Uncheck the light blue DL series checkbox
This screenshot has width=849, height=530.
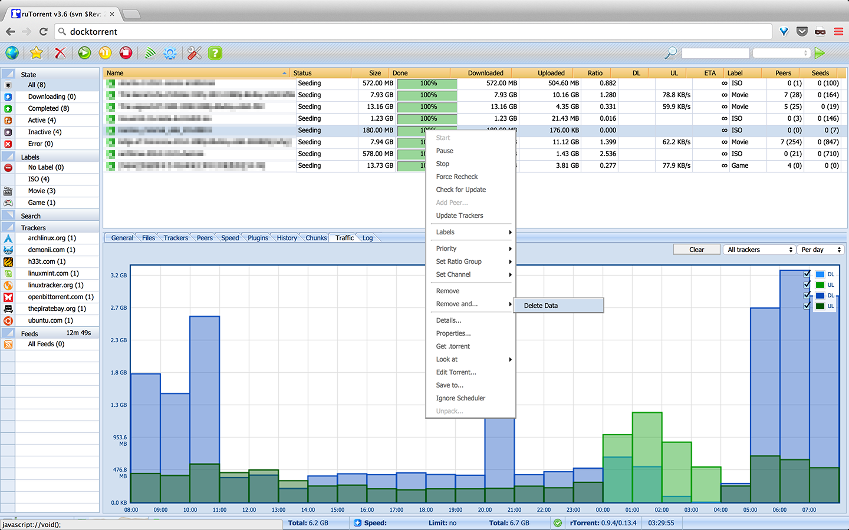click(807, 274)
